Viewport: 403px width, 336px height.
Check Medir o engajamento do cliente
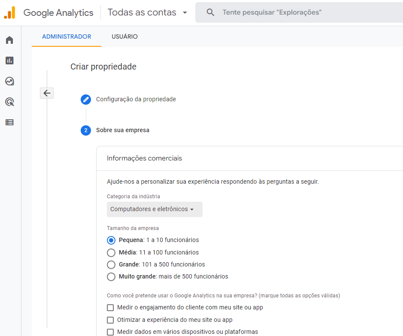[110, 308]
